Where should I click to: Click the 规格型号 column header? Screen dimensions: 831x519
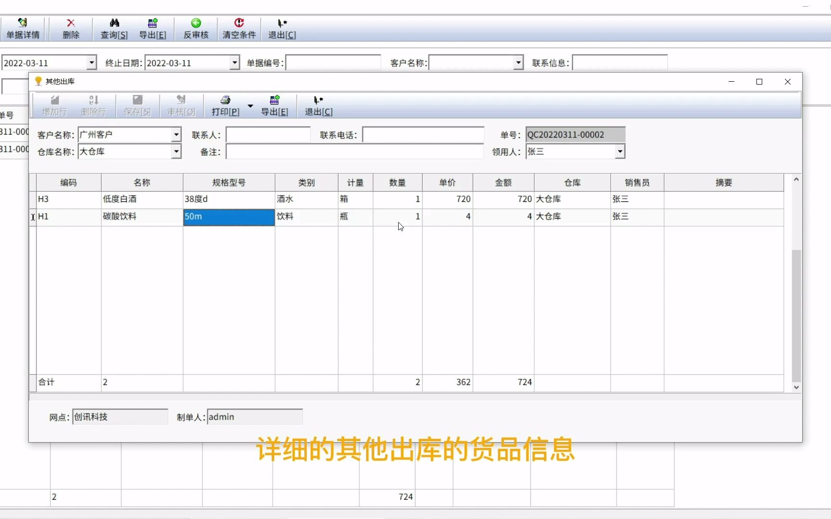coord(229,183)
